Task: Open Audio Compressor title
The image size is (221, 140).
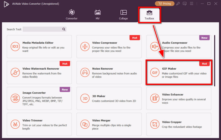Action: point(175,43)
